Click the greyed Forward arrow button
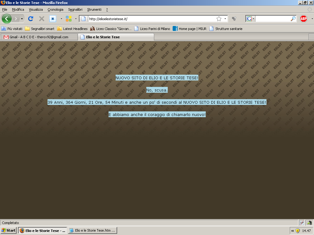Screen dimensions: 314x235 (x=16, y=19)
